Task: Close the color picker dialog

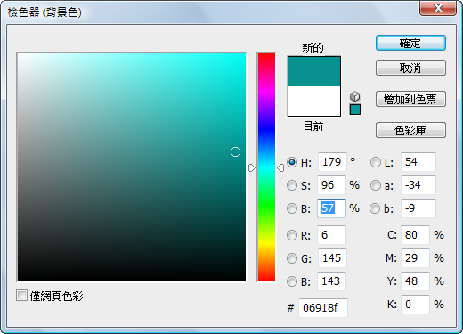Action: tap(438, 8)
